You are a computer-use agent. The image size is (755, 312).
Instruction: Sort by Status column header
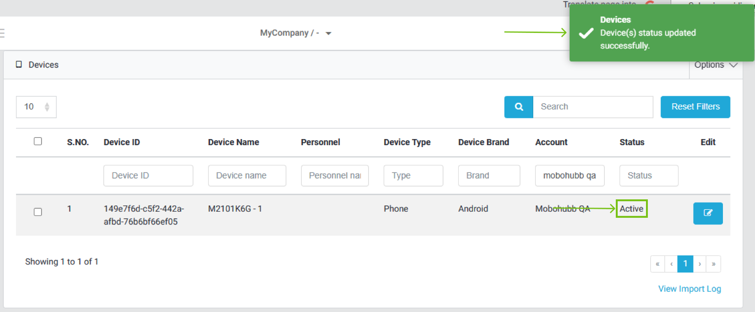(631, 142)
